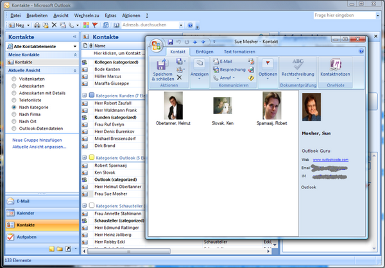Open www.outlookcode.com link
Screen dimensions: 385x268
click(x=330, y=160)
